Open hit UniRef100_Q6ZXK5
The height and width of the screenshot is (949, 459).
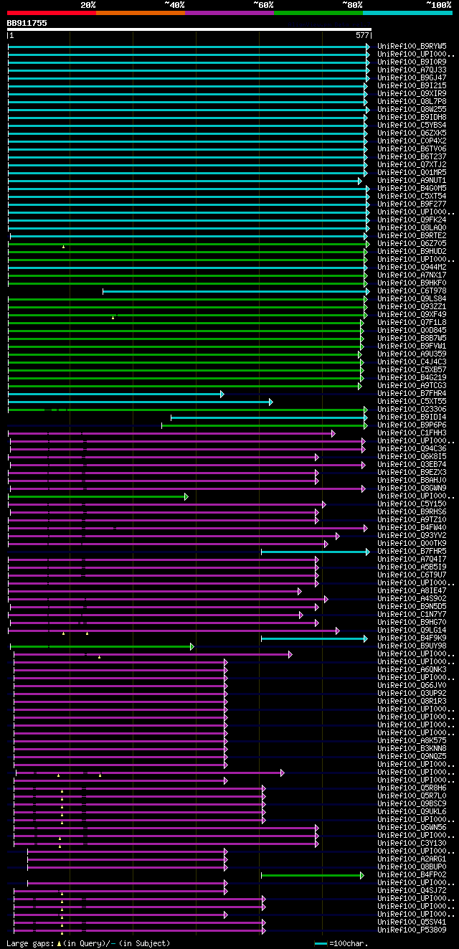click(x=412, y=133)
